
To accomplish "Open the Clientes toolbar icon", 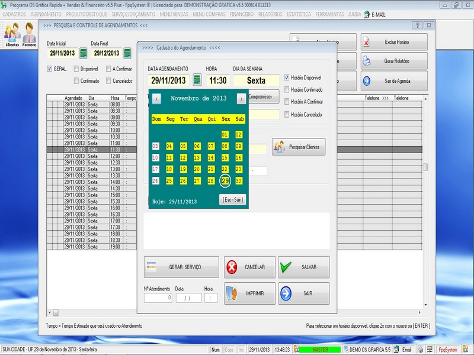I will (x=12, y=35).
